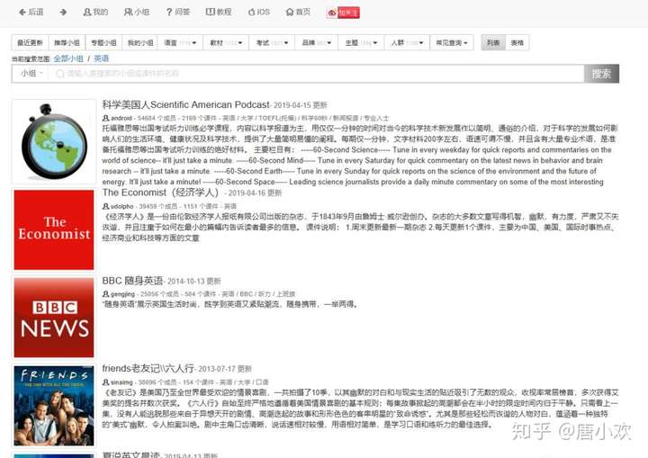Focus the group search input field
The image size is (648, 458).
(316, 74)
